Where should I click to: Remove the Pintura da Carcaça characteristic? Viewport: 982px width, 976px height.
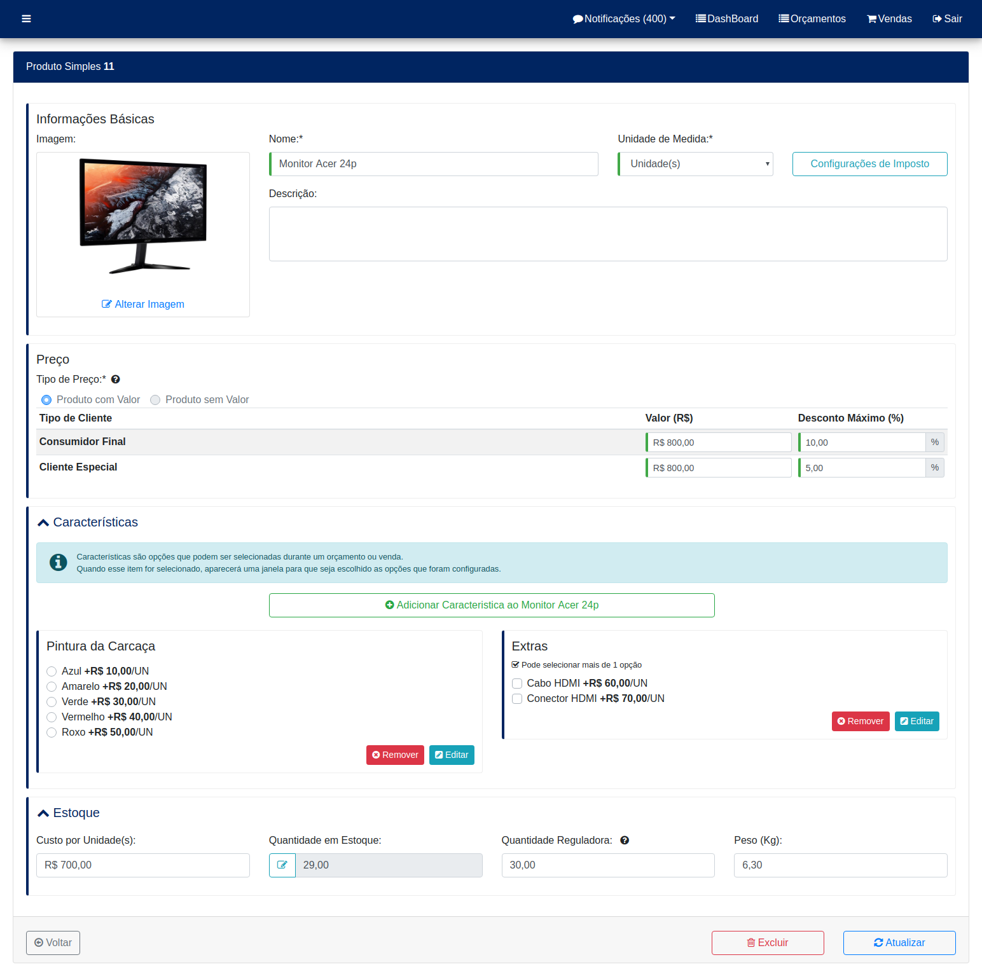click(395, 755)
